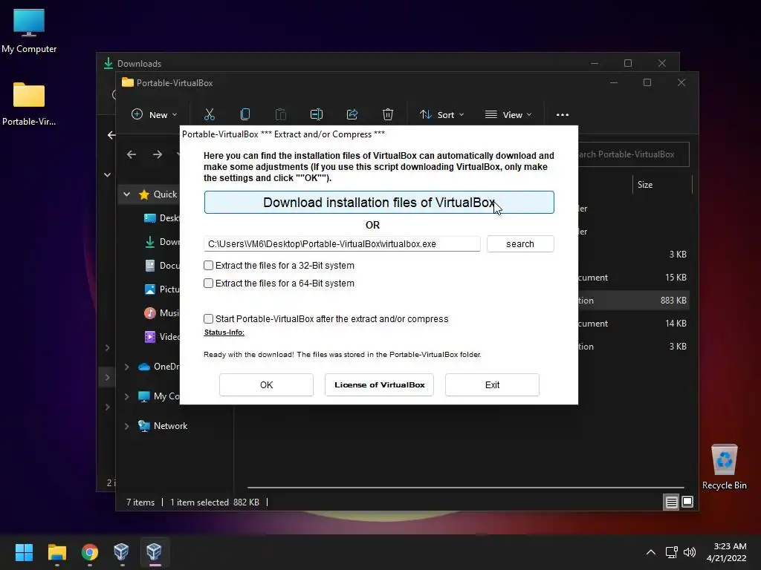The height and width of the screenshot is (570, 761).
Task: Expand the OneDrive tree node
Action: [x=126, y=367]
